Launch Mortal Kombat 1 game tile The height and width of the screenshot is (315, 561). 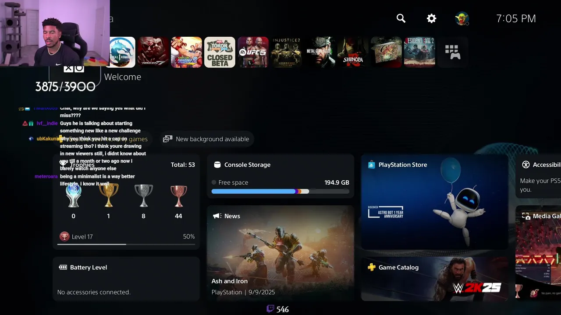(122, 52)
